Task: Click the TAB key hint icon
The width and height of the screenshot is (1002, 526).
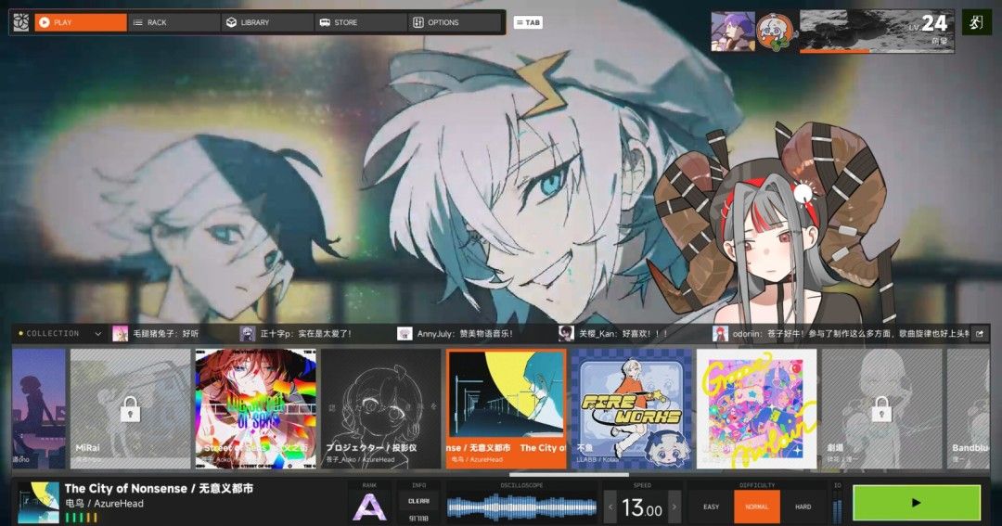Action: [528, 22]
